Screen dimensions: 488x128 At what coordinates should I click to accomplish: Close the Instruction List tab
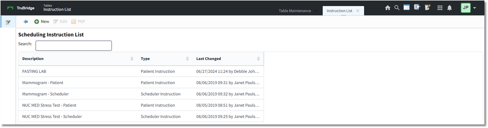[358, 11]
